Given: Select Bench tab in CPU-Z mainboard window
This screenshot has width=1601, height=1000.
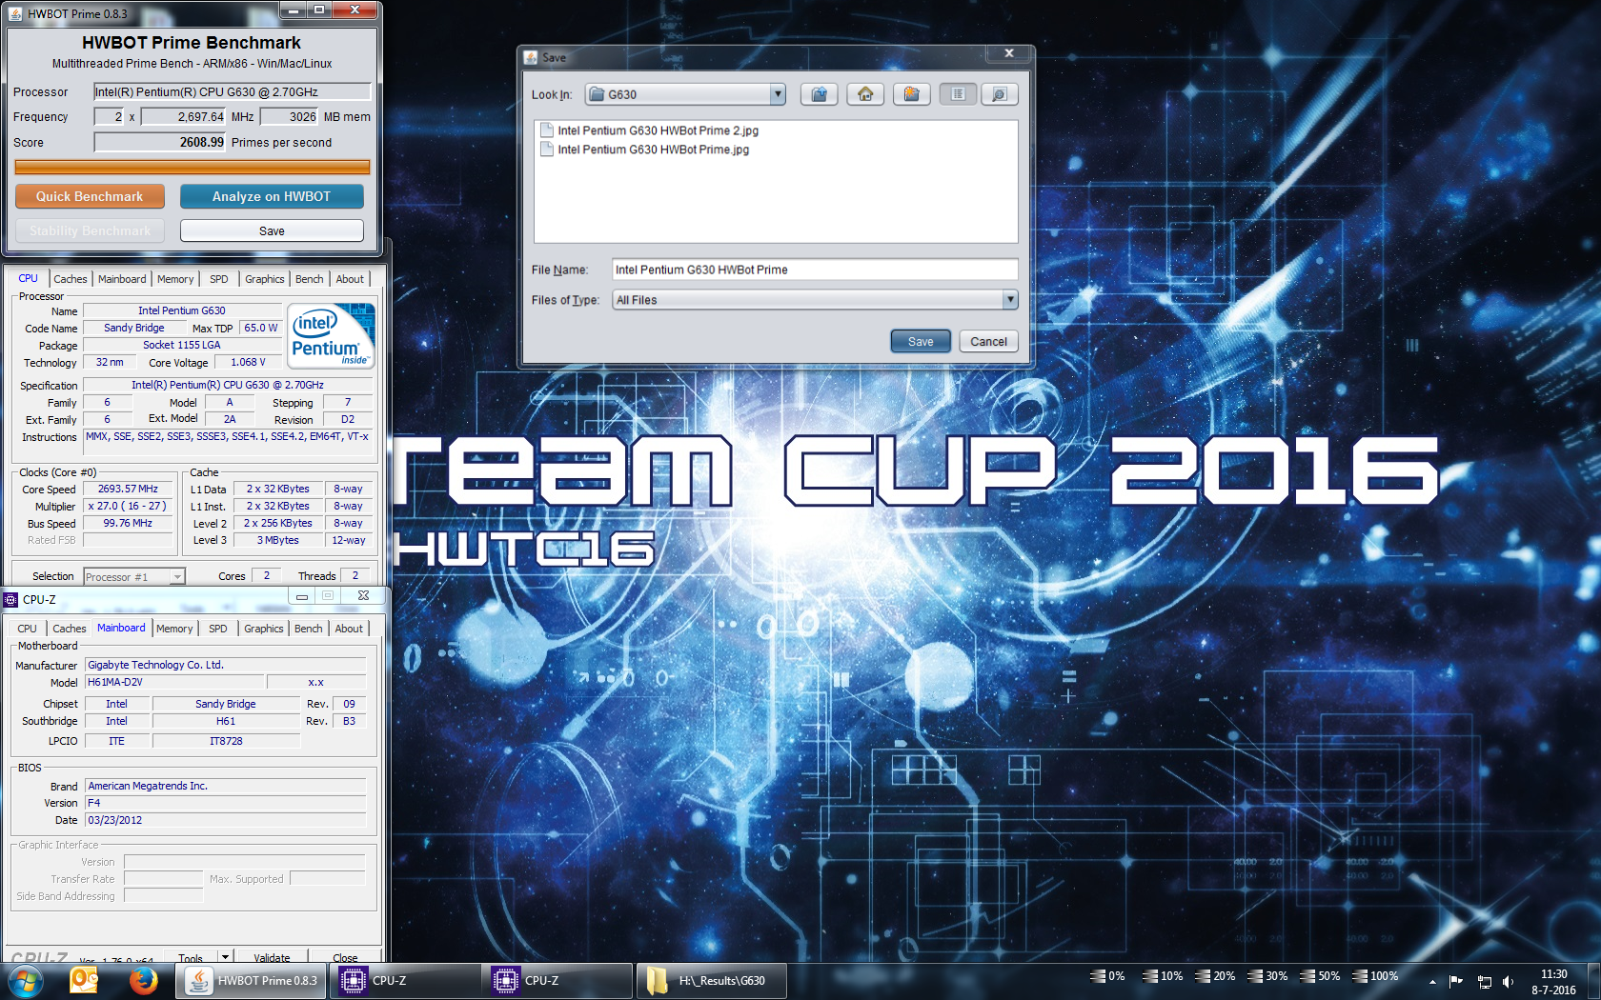Looking at the screenshot, I should (x=309, y=629).
